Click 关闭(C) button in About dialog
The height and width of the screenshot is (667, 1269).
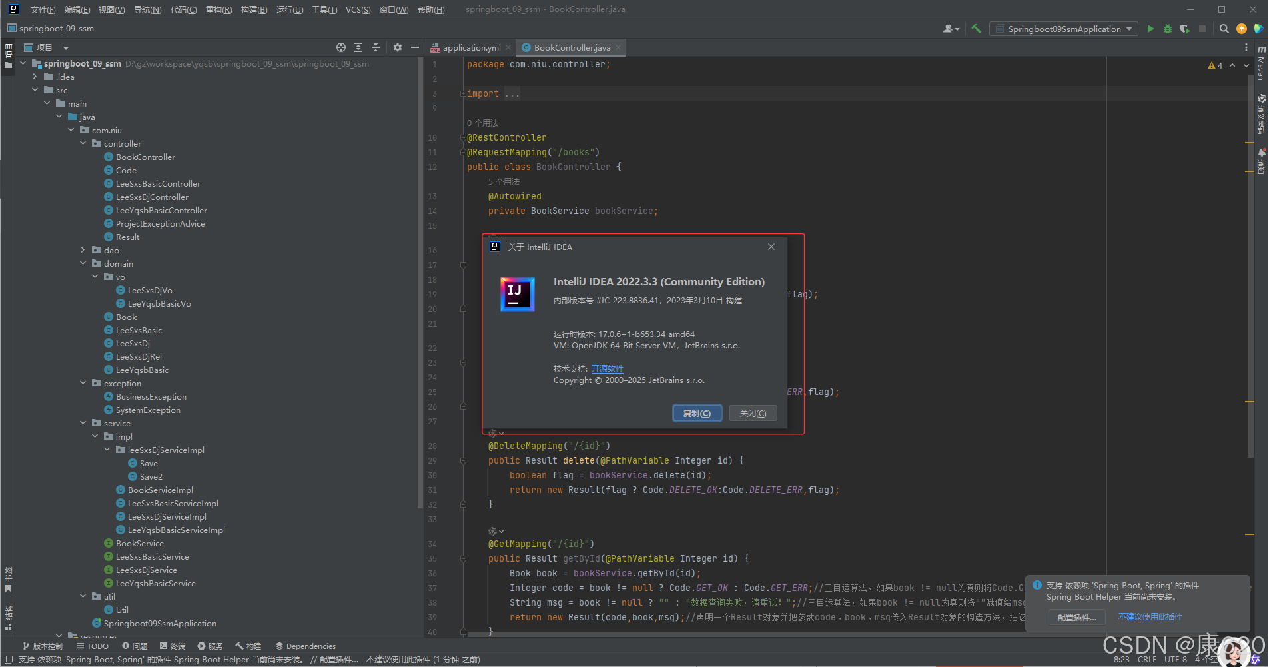[753, 414]
